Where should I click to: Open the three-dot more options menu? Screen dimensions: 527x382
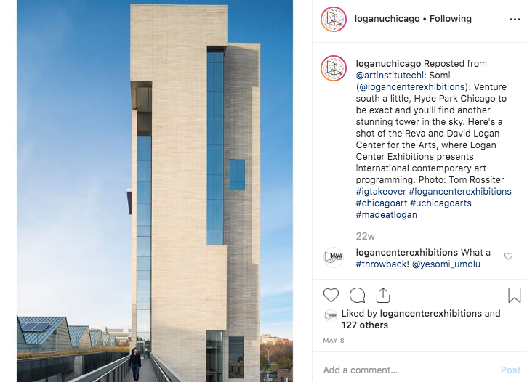515,20
